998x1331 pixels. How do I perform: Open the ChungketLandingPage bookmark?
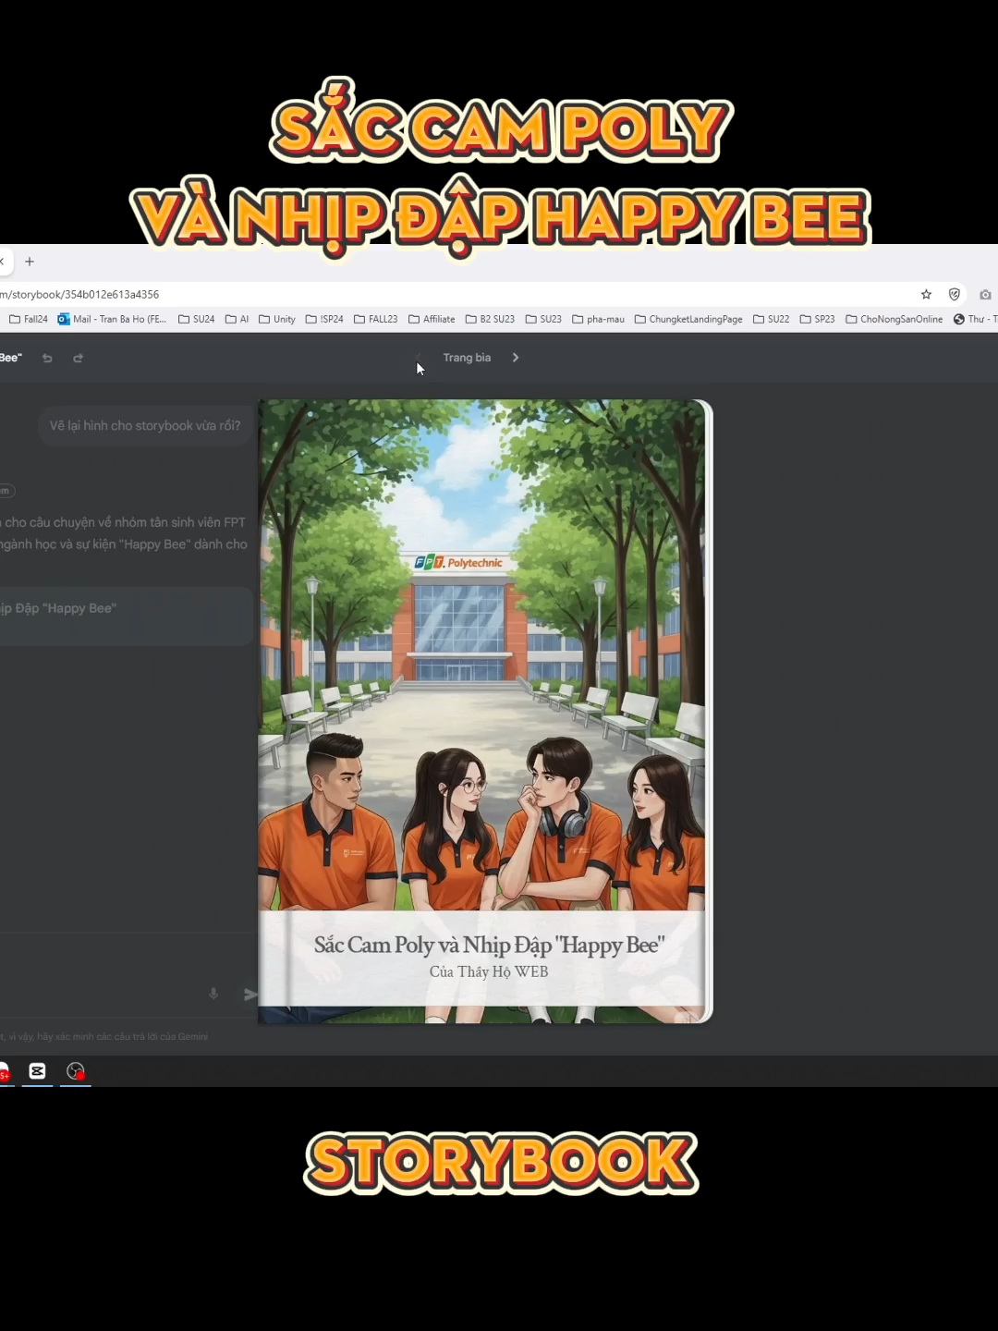(688, 319)
